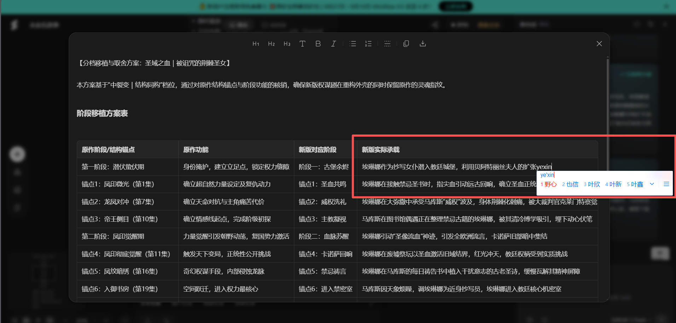Apply H3 heading format
The image size is (676, 323).
(287, 44)
